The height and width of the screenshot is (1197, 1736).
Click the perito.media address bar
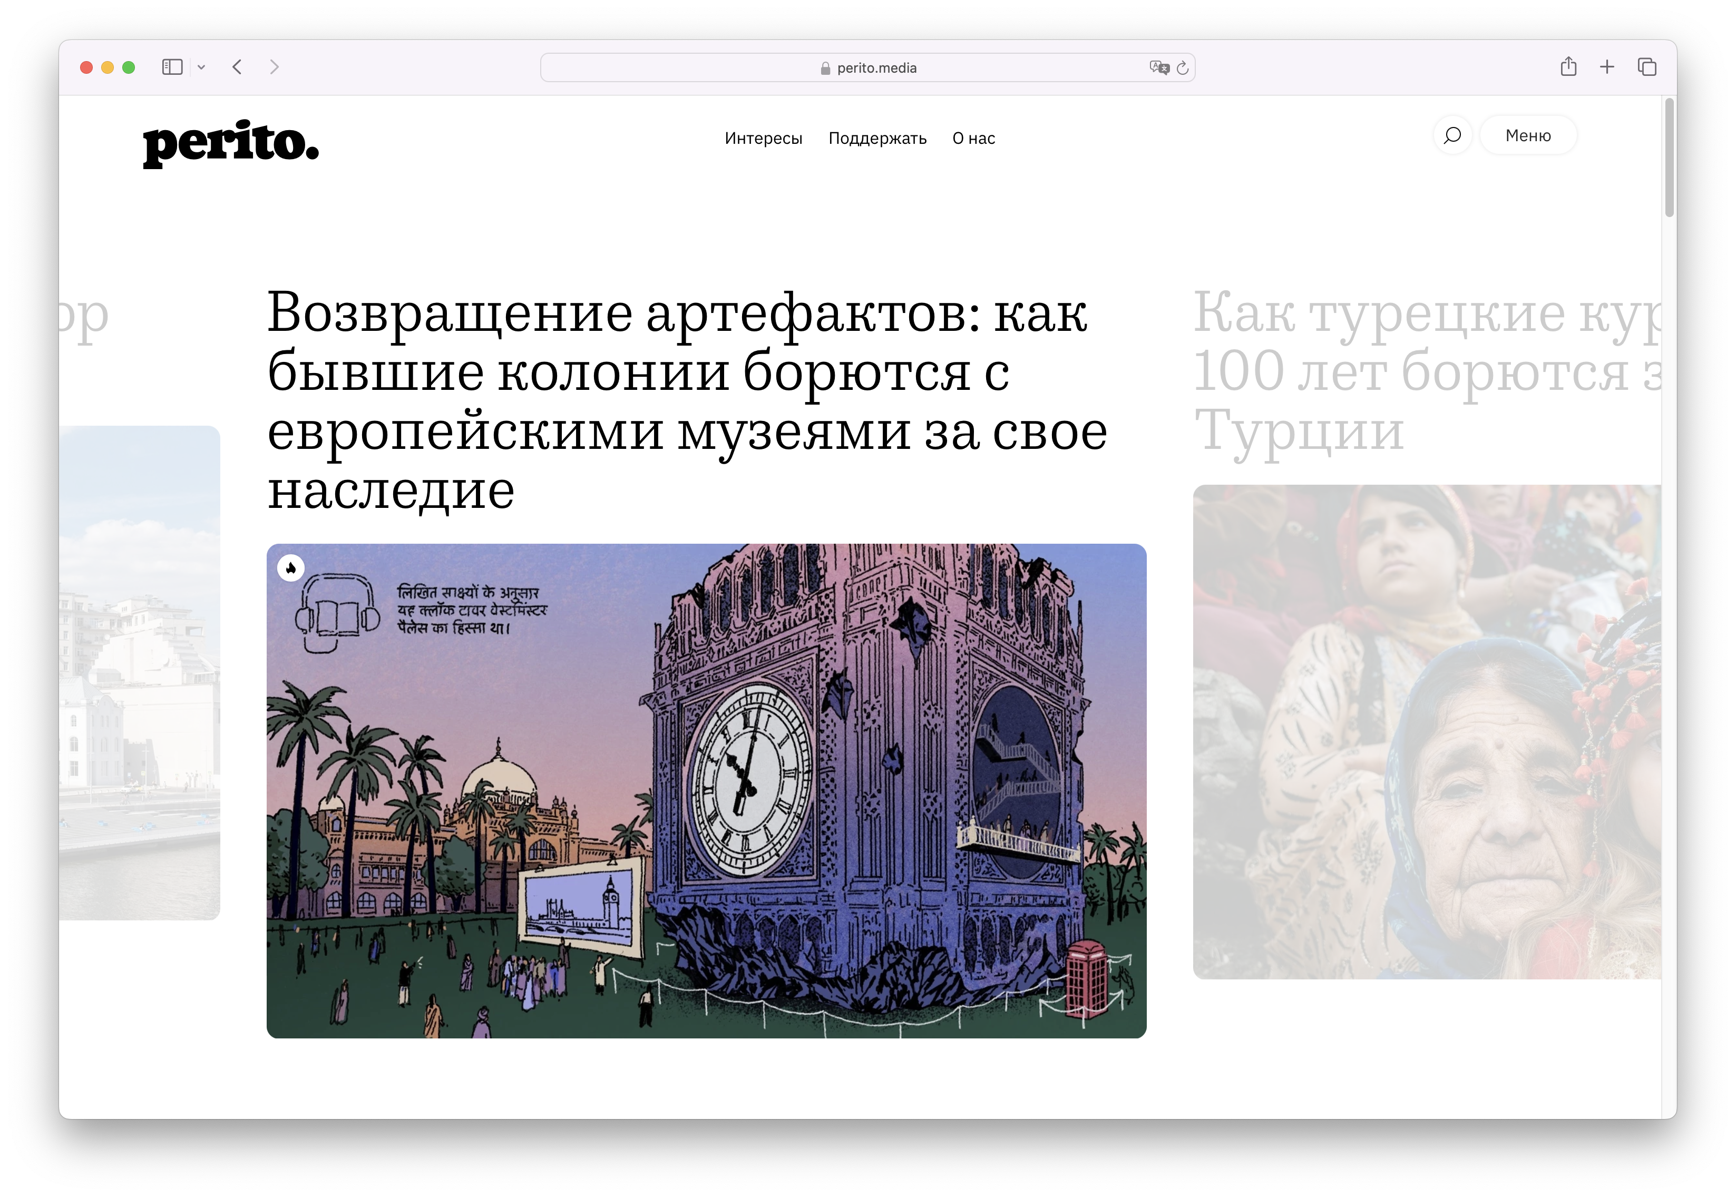point(867,67)
